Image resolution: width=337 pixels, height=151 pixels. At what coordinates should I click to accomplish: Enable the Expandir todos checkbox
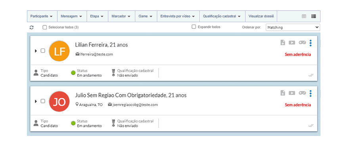point(194,27)
